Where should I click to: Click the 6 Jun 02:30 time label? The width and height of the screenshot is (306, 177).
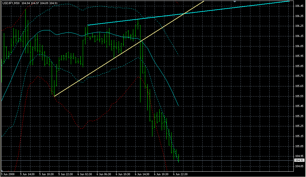point(85,174)
